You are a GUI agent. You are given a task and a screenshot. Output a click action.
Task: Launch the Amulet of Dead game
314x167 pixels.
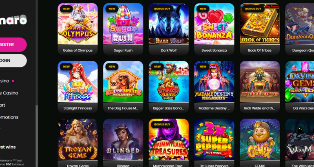(x=260, y=87)
